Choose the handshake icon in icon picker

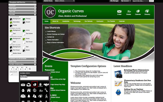pyautogui.click(x=46, y=84)
